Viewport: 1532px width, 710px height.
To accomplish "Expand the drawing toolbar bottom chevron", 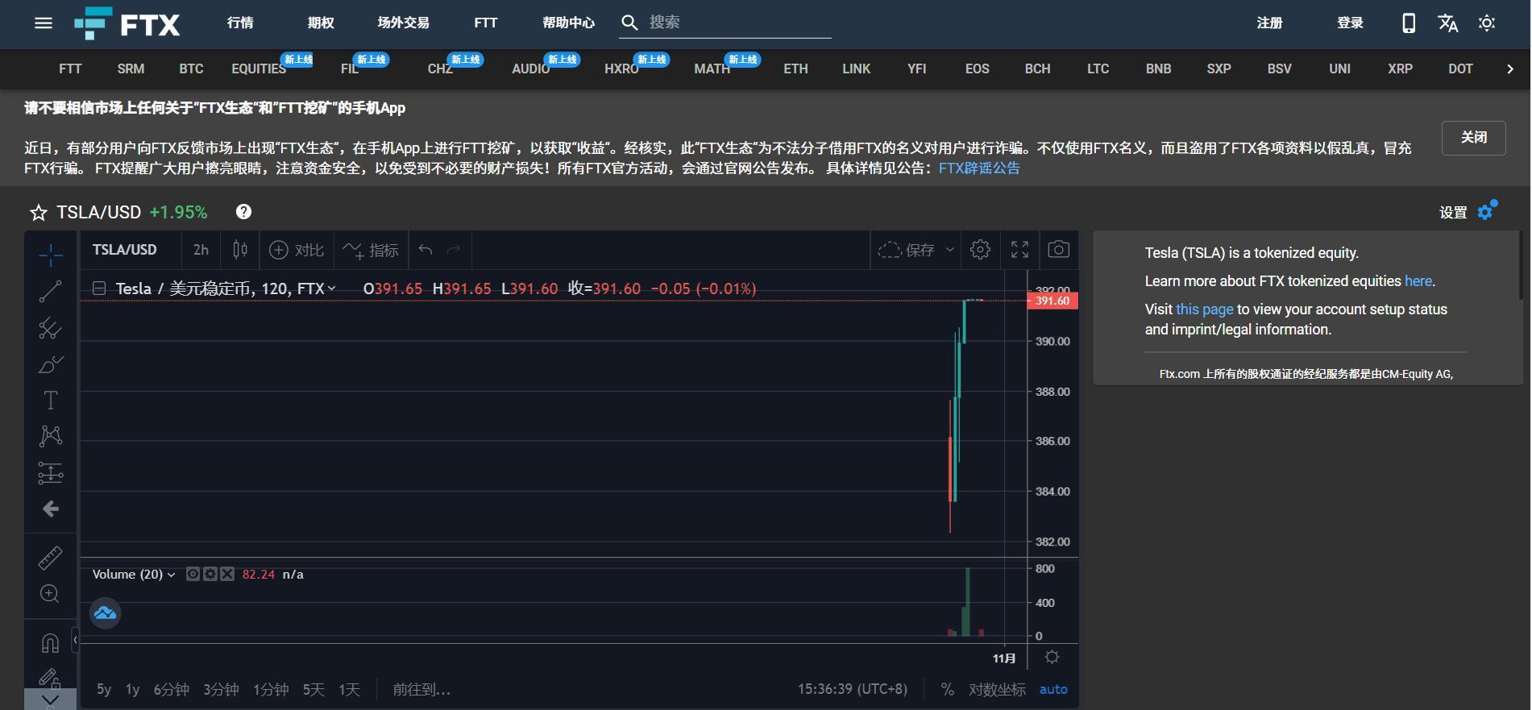I will (x=50, y=700).
